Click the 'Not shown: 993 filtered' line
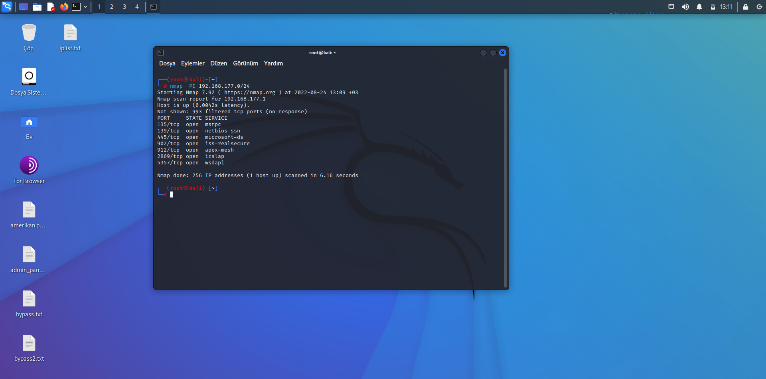This screenshot has height=379, width=766. point(232,112)
